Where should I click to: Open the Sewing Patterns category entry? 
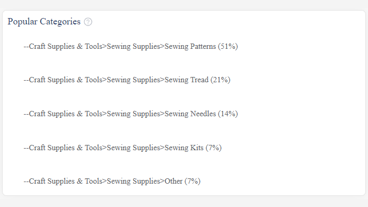pyautogui.click(x=131, y=46)
